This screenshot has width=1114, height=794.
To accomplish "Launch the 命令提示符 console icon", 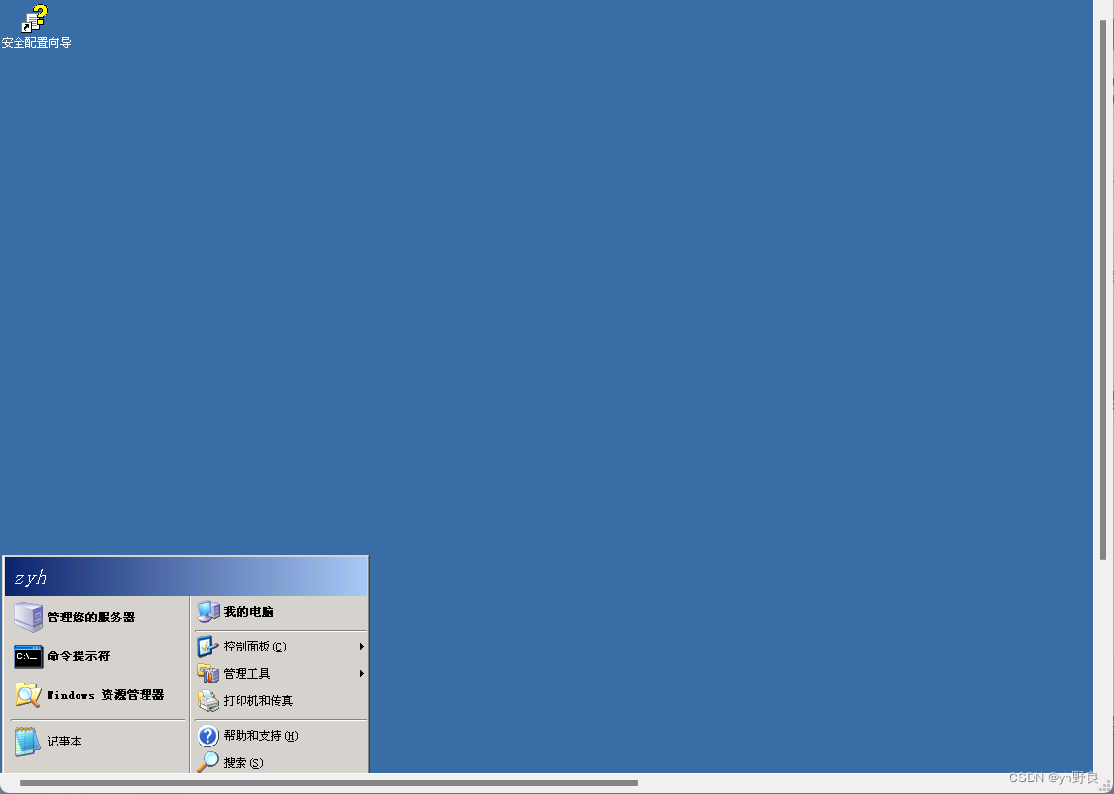I will [x=28, y=656].
